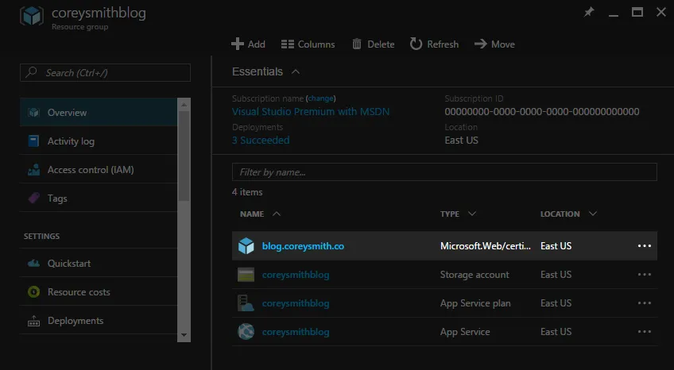Open Overview in the sidebar menu

coord(99,113)
